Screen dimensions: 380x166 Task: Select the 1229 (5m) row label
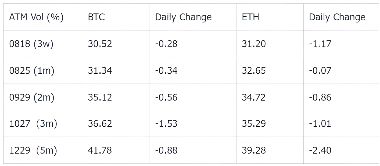[33, 150]
